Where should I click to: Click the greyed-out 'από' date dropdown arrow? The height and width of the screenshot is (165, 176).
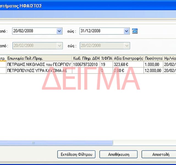coord(59,46)
